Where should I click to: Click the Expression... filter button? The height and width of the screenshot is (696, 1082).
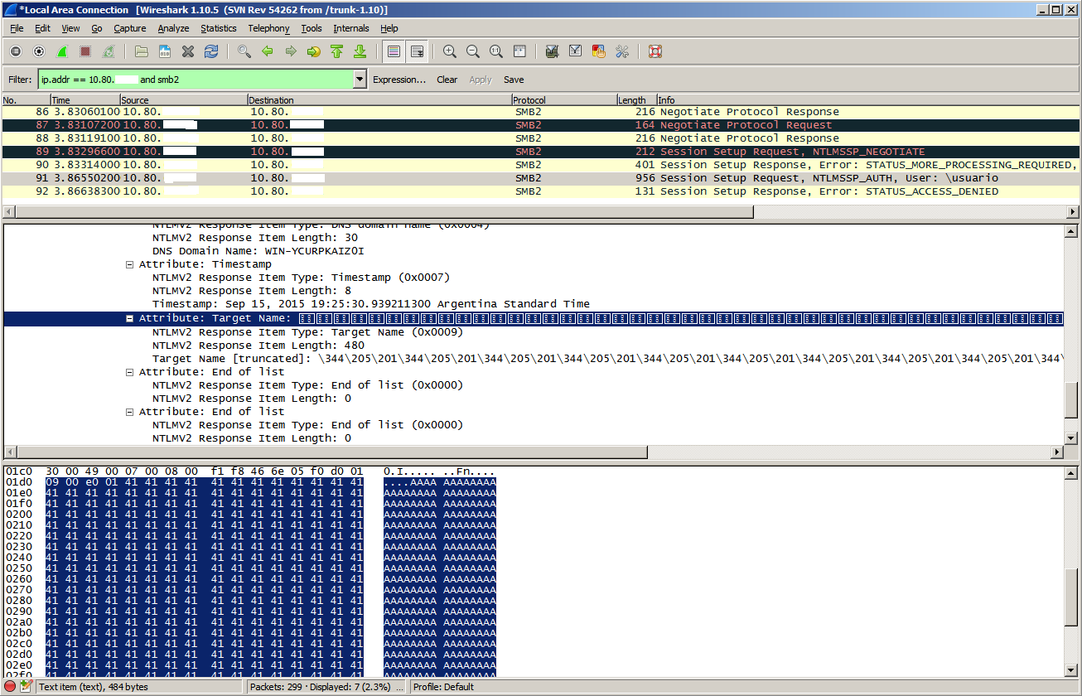pos(399,80)
